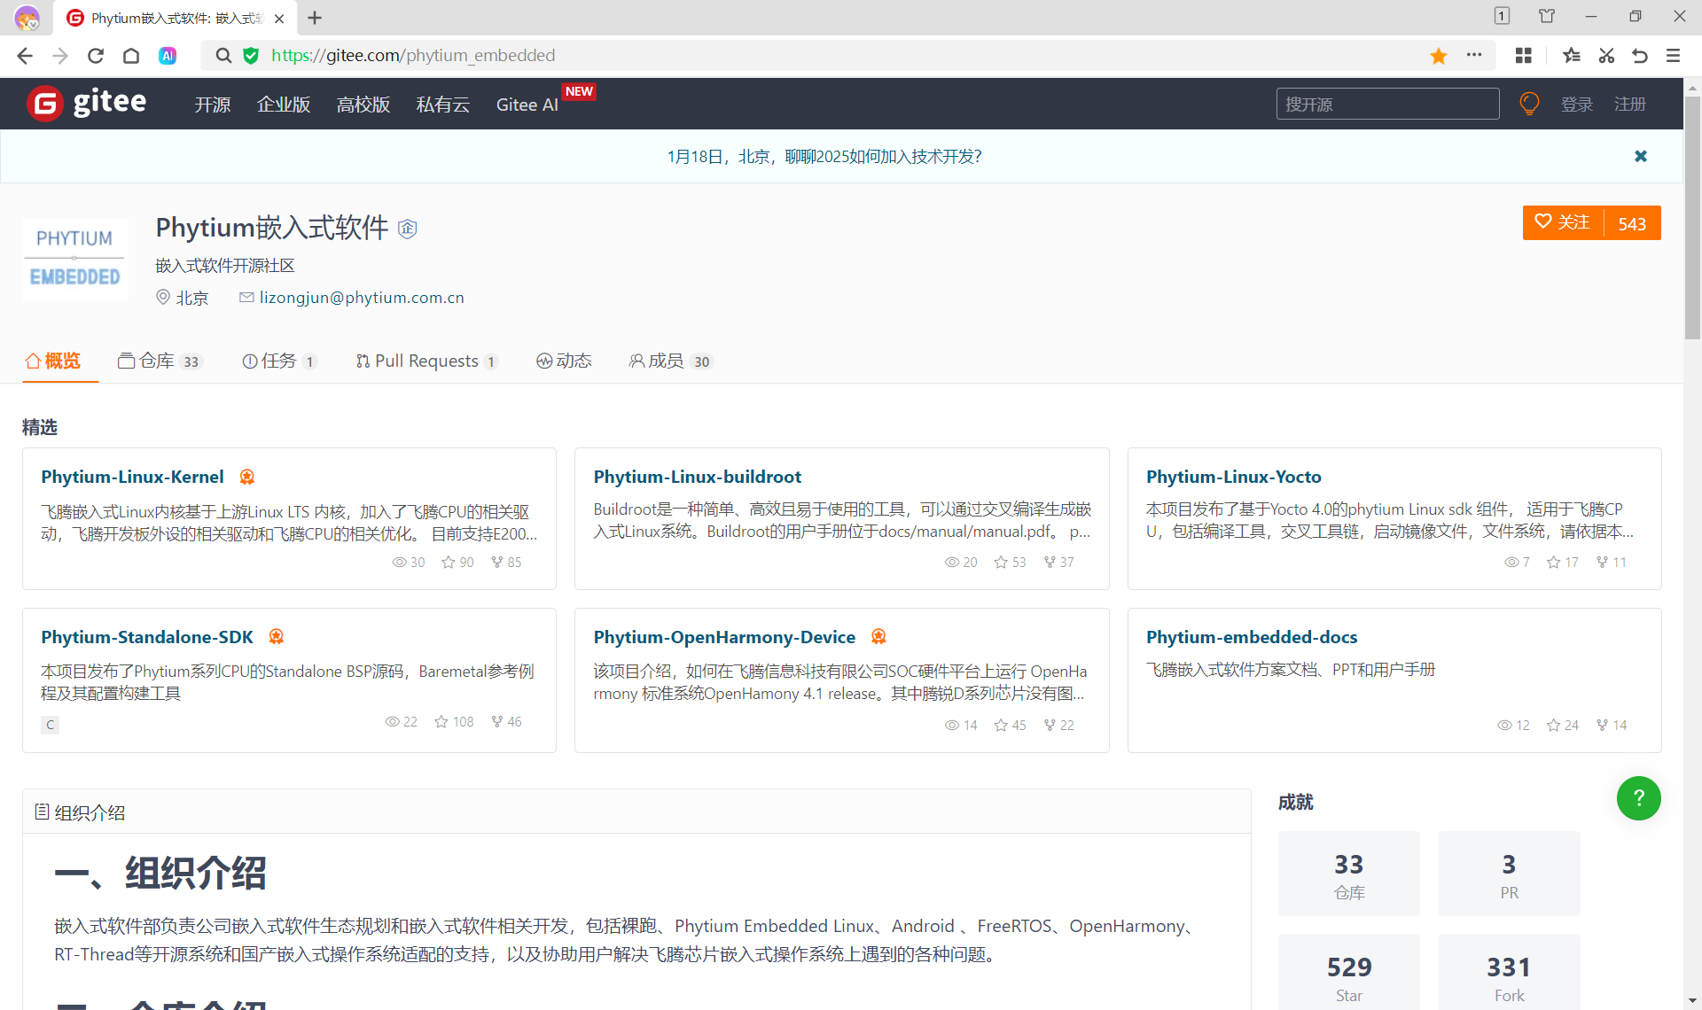
Task: Click the green help question mark button
Action: [x=1638, y=798]
